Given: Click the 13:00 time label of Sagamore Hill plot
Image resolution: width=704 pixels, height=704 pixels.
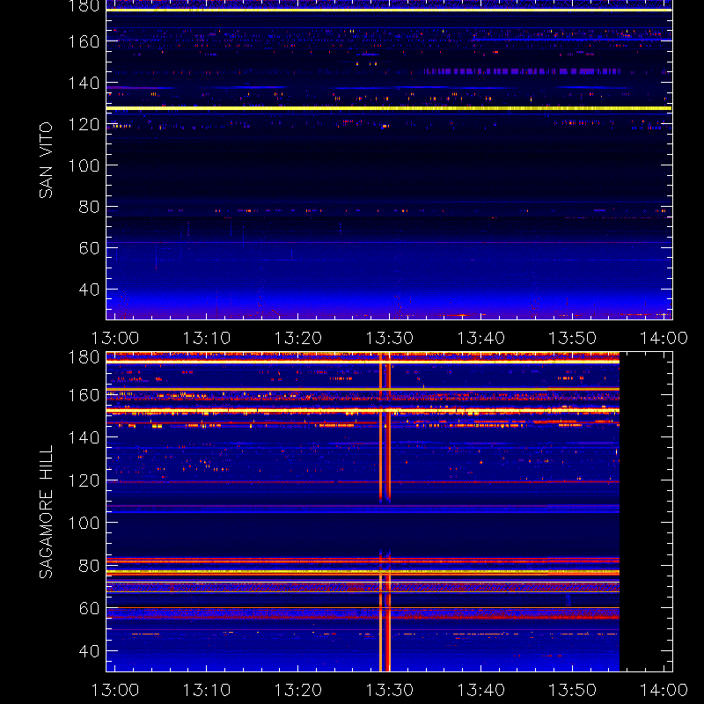Looking at the screenshot, I should [x=115, y=690].
